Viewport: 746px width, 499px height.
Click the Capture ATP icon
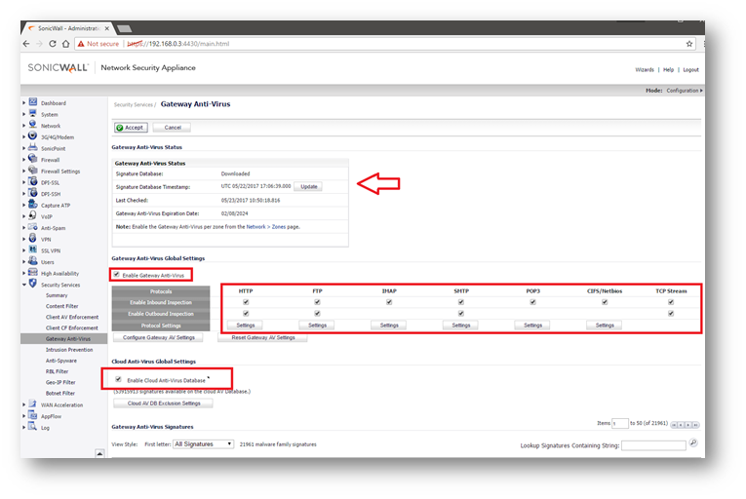click(x=33, y=205)
